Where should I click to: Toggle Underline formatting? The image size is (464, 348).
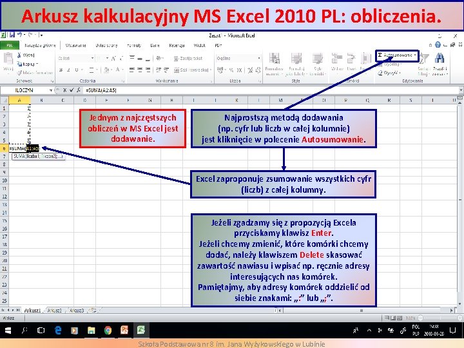[76, 70]
